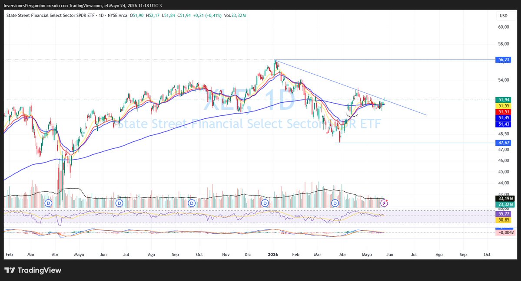Click the Vol. 23,32M header value
Screen dimensions: 521x281
tap(235, 15)
